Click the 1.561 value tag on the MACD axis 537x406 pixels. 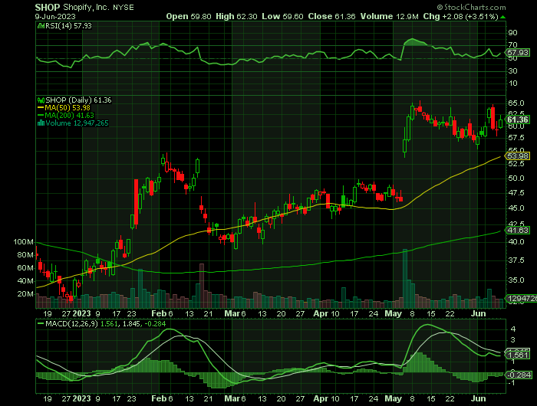pyautogui.click(x=518, y=355)
